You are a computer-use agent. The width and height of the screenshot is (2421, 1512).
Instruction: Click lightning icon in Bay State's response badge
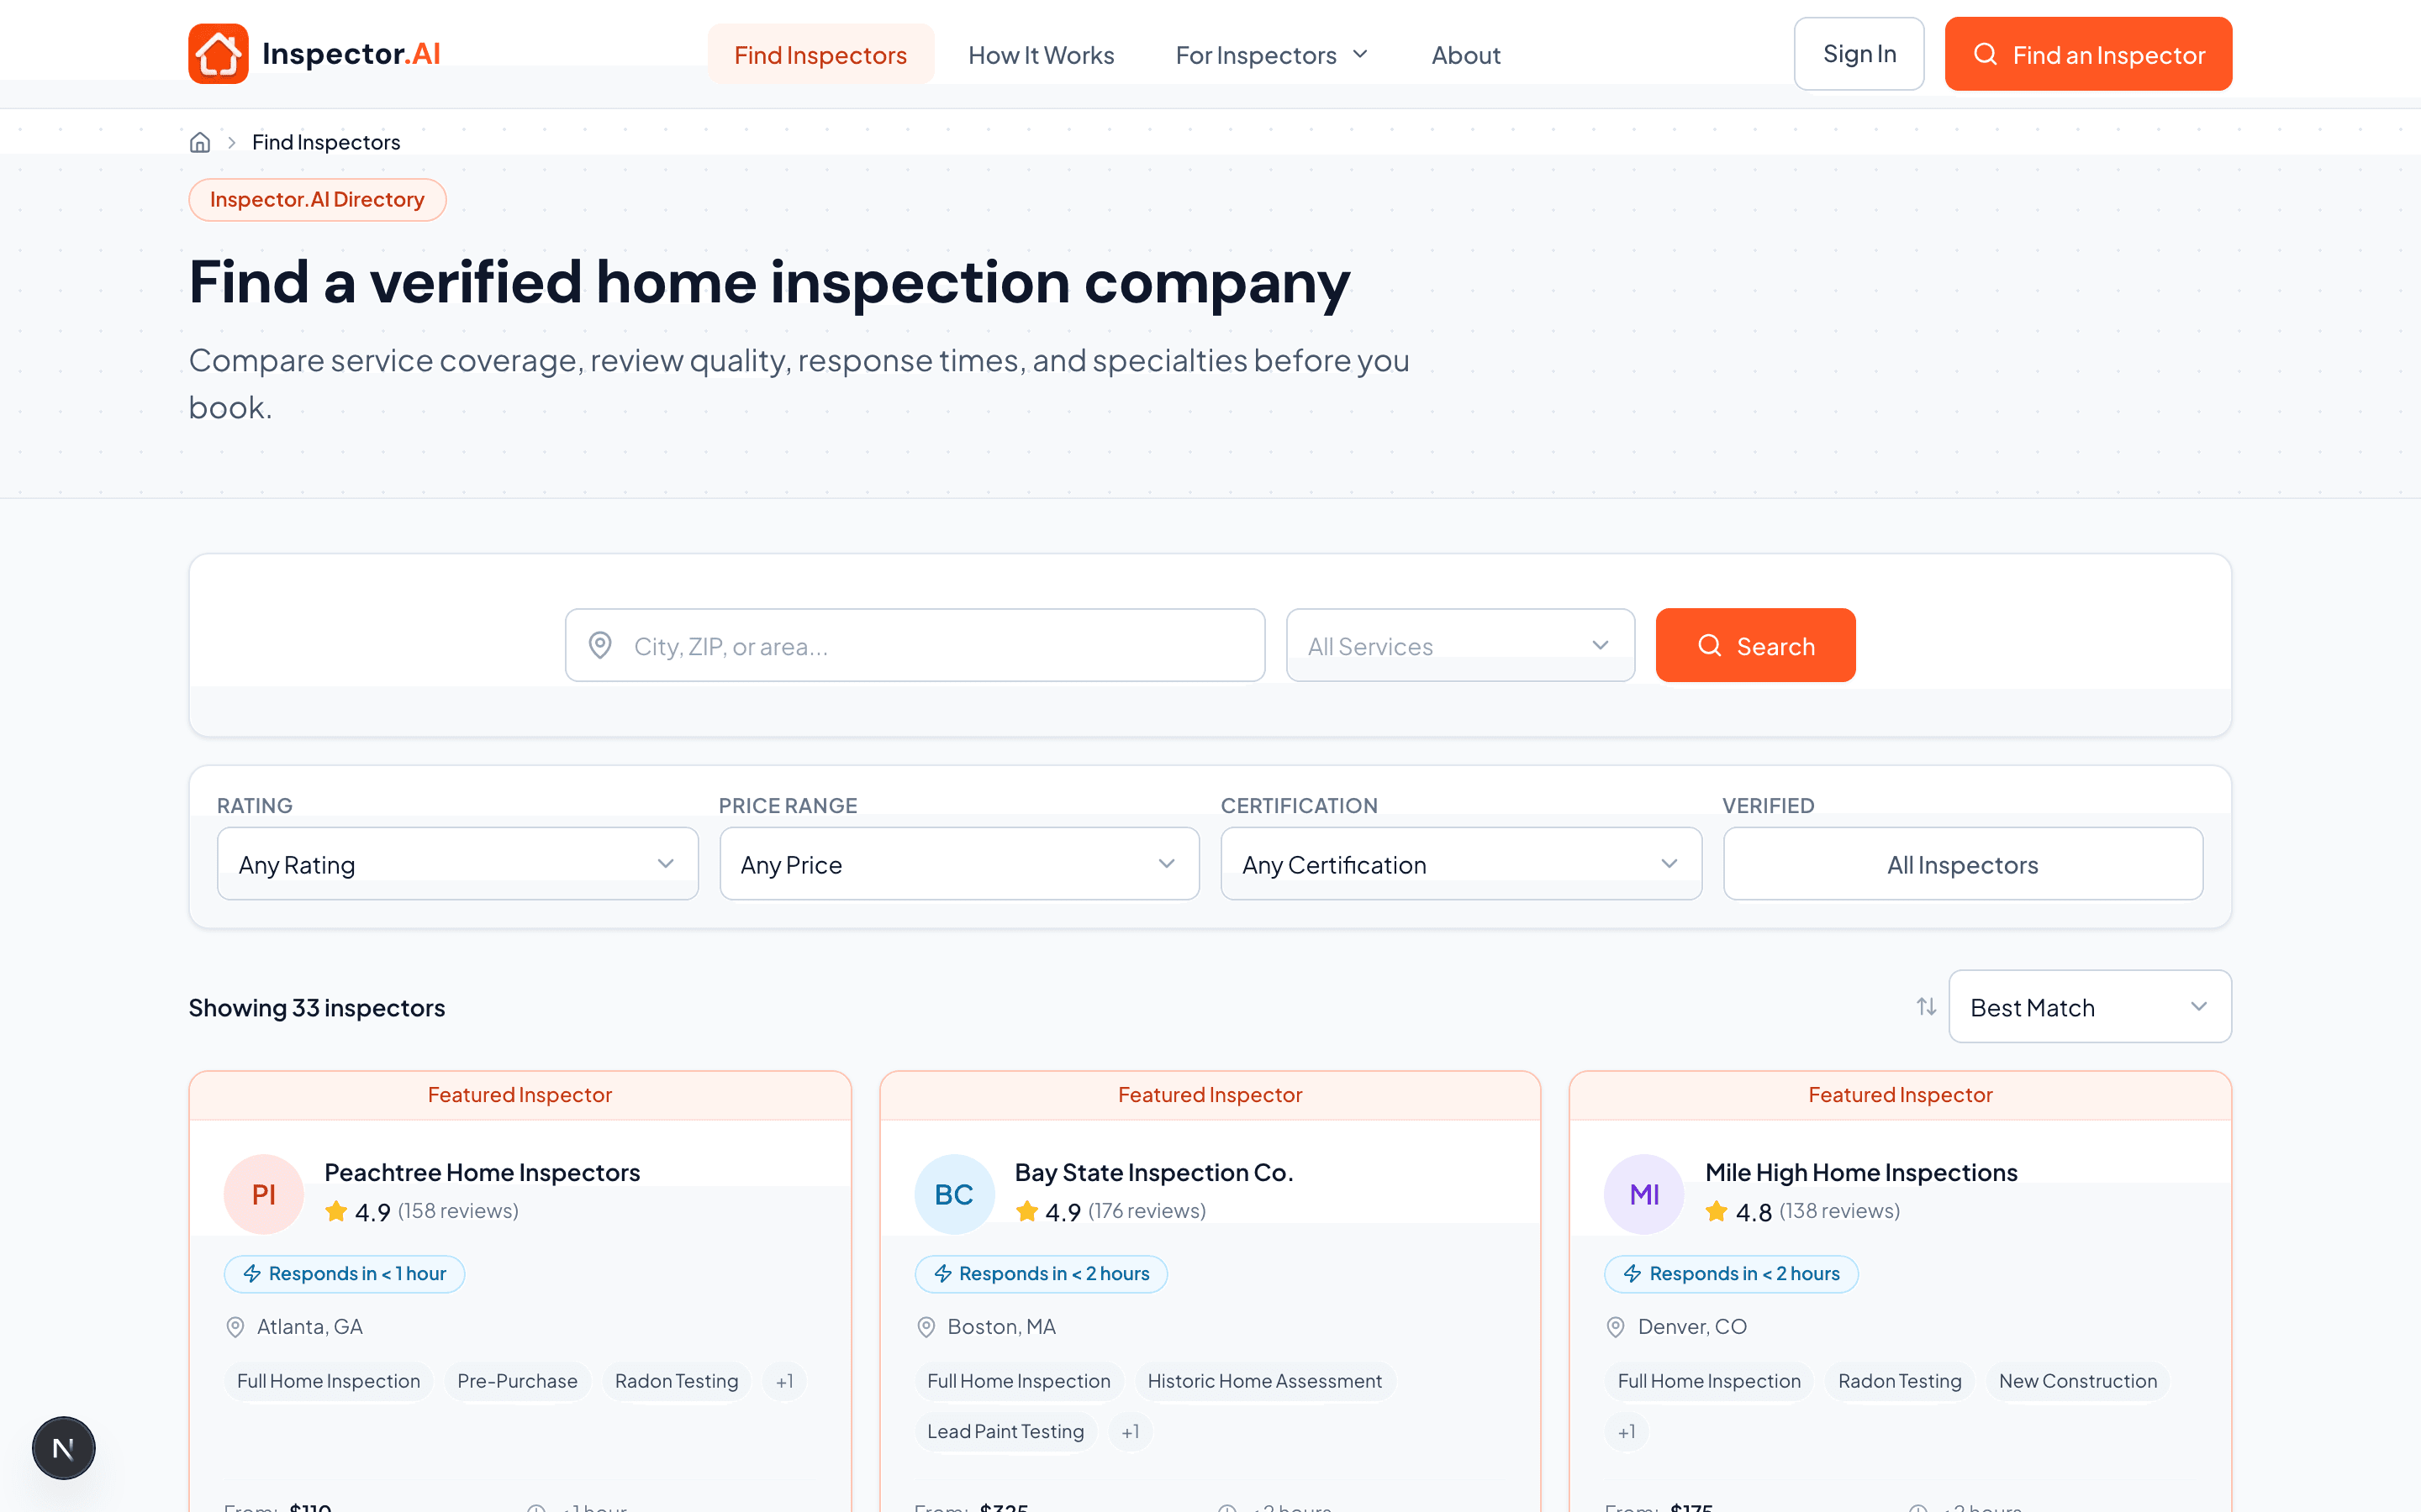[x=942, y=1273]
